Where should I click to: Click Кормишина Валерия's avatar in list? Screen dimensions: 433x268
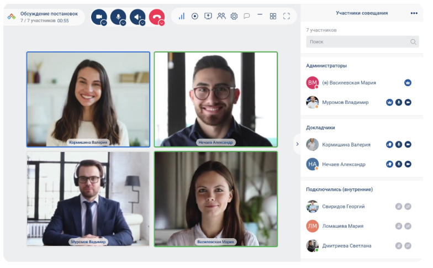point(313,145)
